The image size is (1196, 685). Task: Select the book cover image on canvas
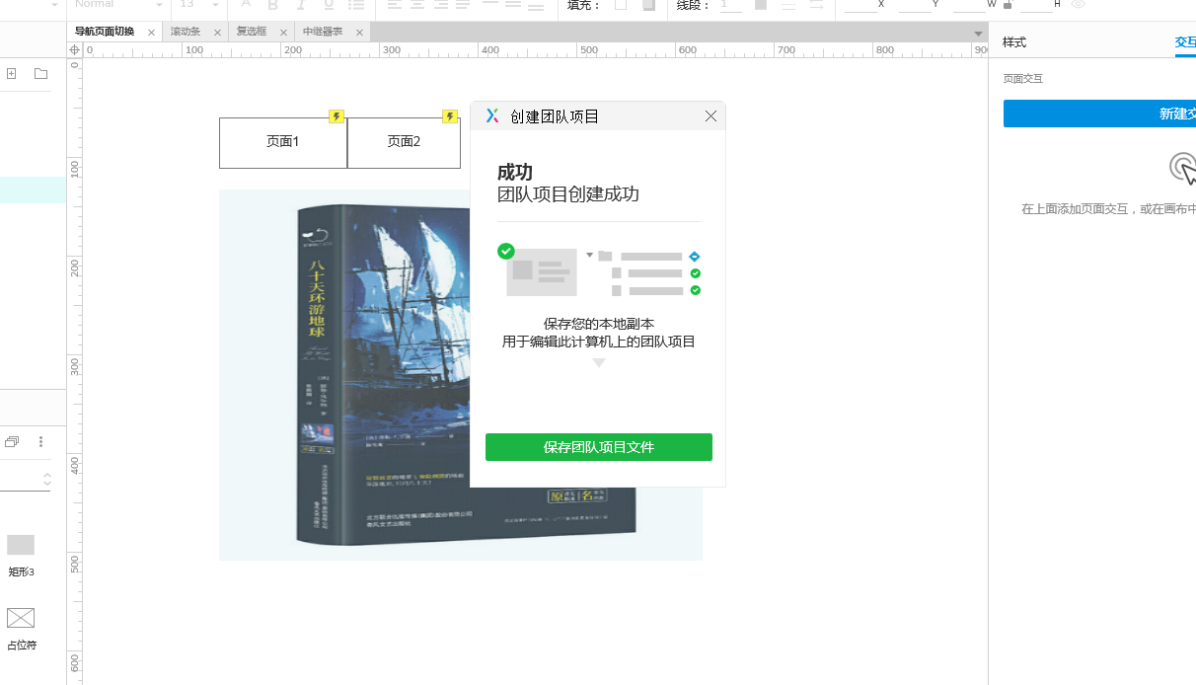click(461, 375)
